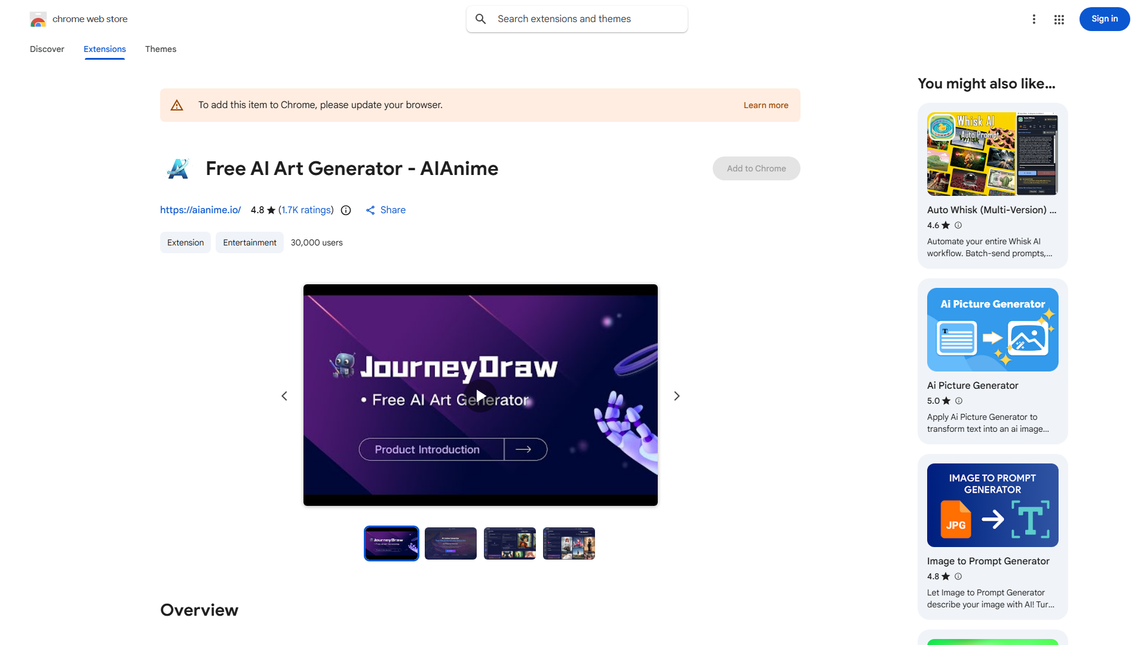Click the Chrome Web Store logo
1147x645 pixels.
pos(38,19)
